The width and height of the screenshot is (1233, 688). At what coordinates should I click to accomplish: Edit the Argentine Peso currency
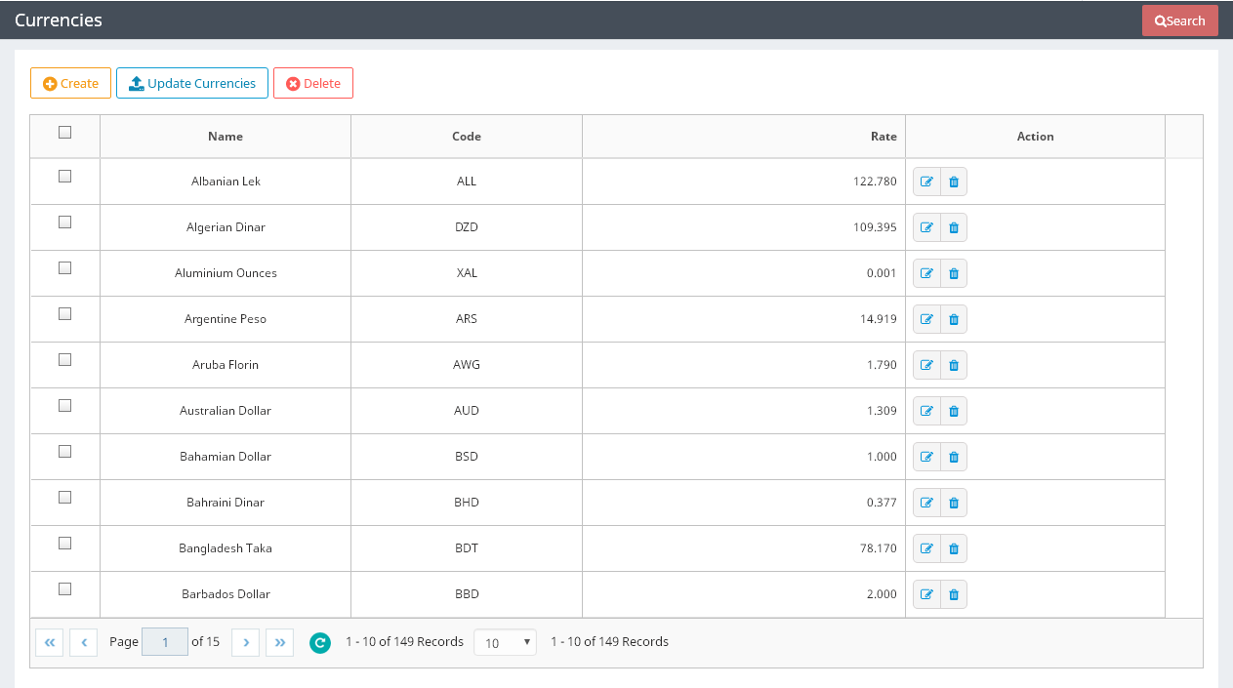(926, 319)
